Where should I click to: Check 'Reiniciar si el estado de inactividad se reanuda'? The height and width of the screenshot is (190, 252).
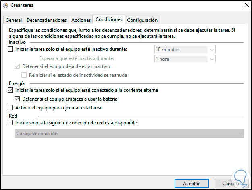(24, 75)
